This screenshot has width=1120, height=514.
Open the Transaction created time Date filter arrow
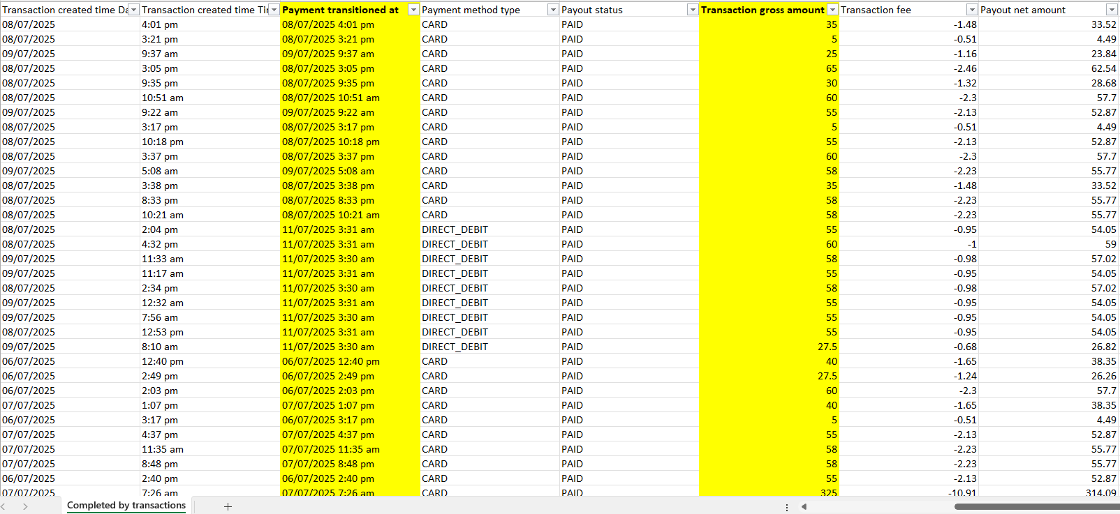point(134,10)
